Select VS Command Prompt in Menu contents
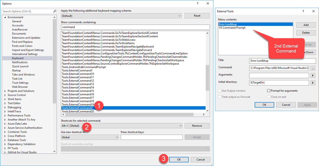 coord(232,28)
